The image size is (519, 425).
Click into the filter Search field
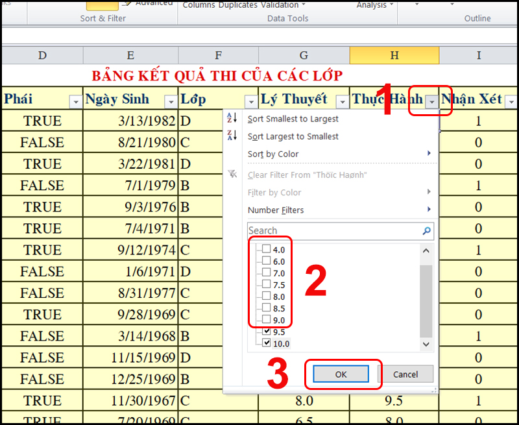pyautogui.click(x=331, y=230)
